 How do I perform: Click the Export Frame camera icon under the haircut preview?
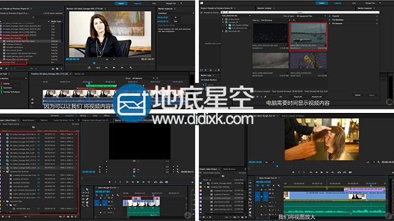tap(350, 172)
